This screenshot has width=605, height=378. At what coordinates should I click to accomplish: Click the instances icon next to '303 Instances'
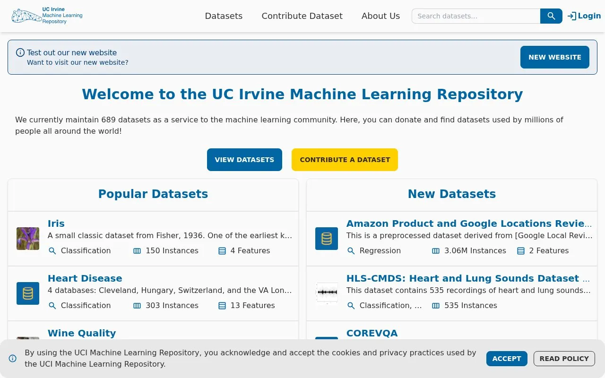tap(137, 306)
